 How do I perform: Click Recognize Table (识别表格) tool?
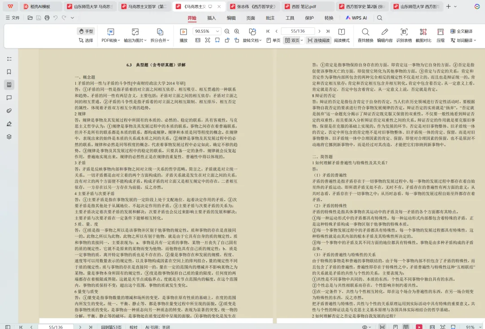pyautogui.click(x=404, y=35)
